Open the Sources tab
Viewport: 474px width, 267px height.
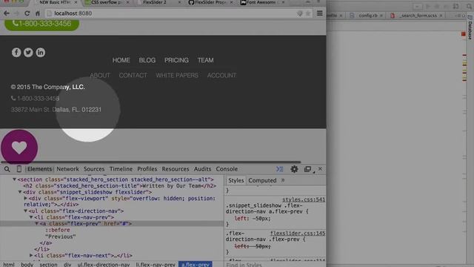point(94,169)
